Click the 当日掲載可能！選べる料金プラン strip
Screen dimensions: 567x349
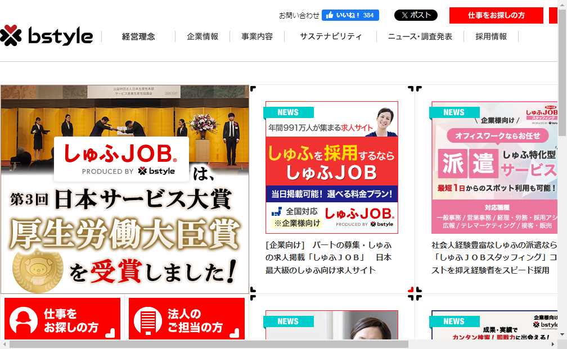332,194
